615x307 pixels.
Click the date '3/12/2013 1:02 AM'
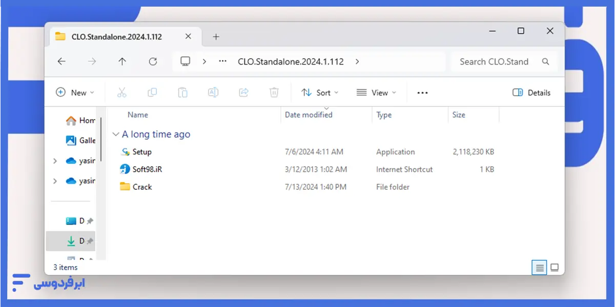coord(316,169)
